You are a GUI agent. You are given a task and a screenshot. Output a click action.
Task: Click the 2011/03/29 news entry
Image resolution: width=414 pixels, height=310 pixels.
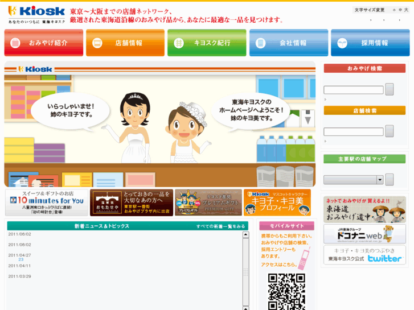coord(19,276)
